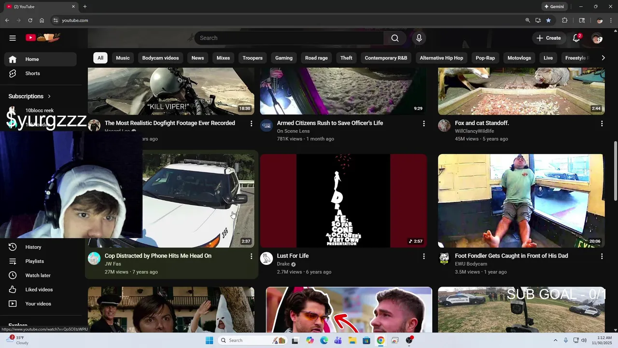Start voice search with the microphone
The height and width of the screenshot is (348, 618).
(419, 38)
